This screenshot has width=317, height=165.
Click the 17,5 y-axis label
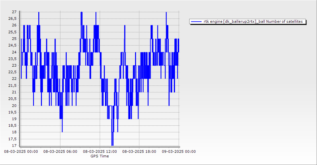pos(13,139)
